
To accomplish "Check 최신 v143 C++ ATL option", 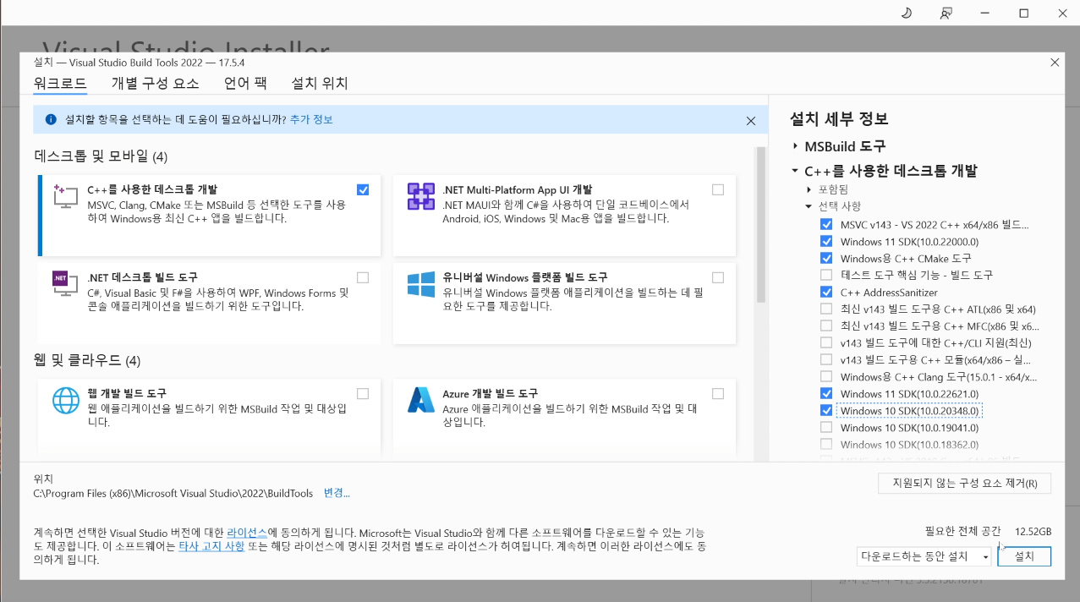I will [826, 309].
